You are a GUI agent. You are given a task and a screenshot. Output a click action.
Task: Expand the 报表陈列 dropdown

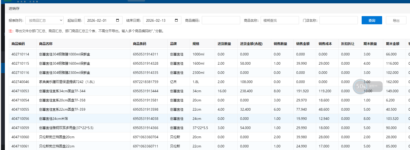coord(44,20)
